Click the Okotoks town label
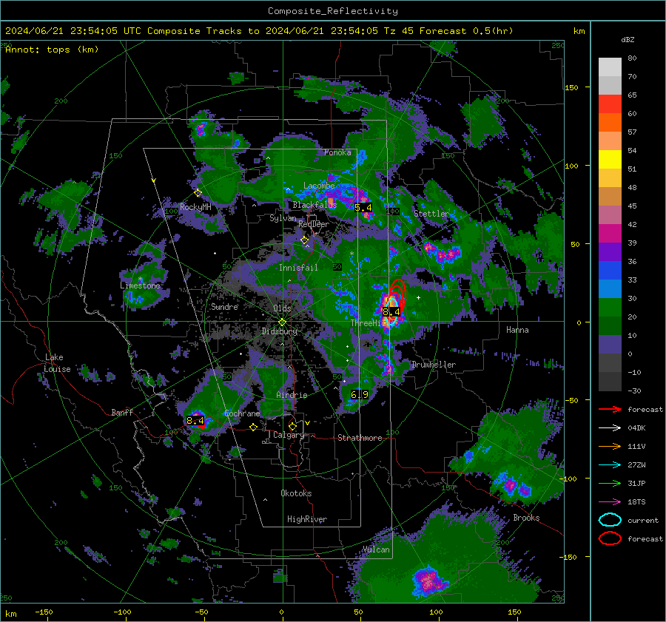The width and height of the screenshot is (666, 622). click(296, 493)
